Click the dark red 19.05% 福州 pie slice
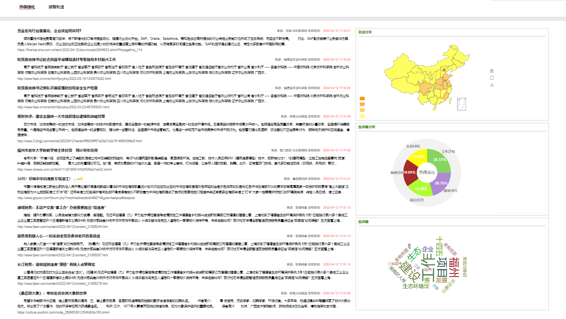Screen dimensions: 566x319 410,172
